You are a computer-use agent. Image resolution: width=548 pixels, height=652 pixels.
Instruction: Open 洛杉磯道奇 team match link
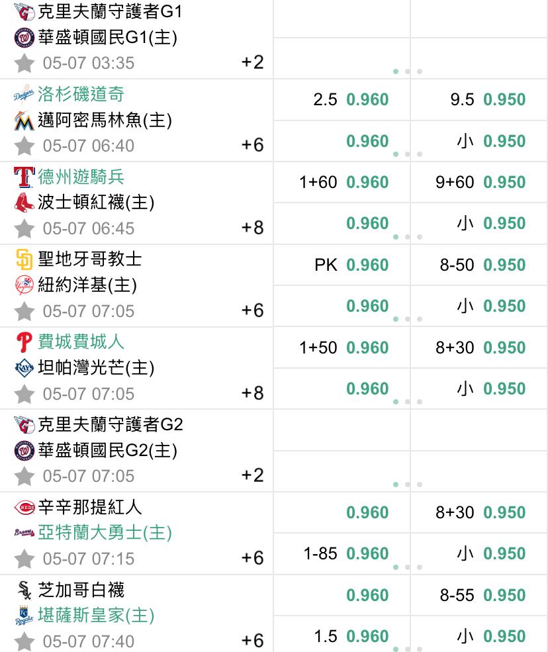point(81,94)
